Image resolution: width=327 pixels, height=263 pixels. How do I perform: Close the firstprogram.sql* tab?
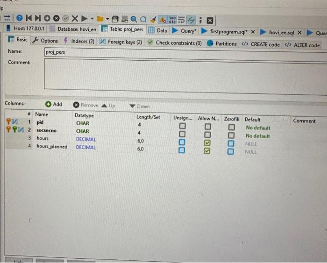pos(253,32)
